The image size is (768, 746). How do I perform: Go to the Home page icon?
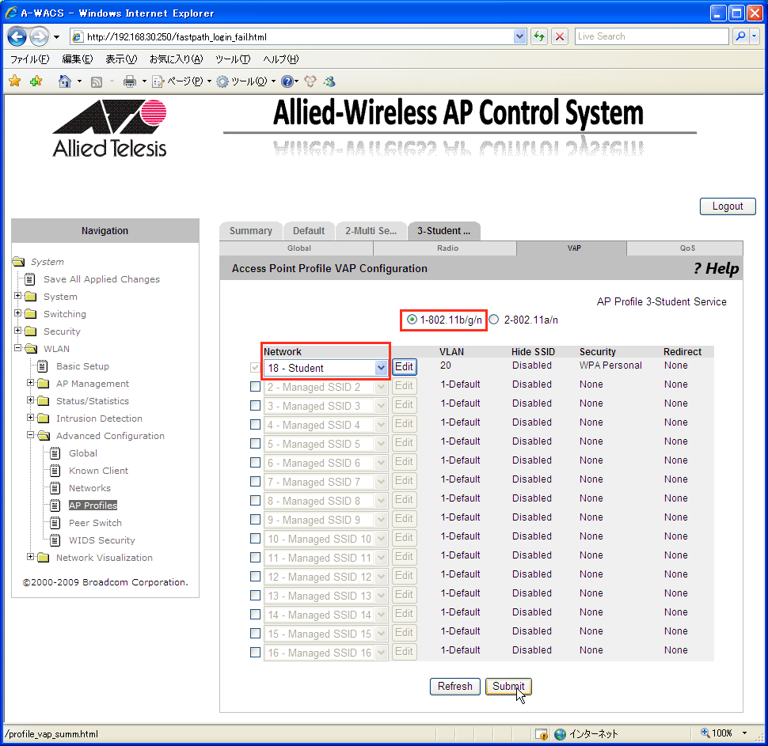pyautogui.click(x=64, y=81)
